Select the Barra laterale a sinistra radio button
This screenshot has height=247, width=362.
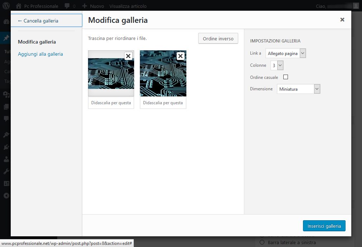coord(262,243)
